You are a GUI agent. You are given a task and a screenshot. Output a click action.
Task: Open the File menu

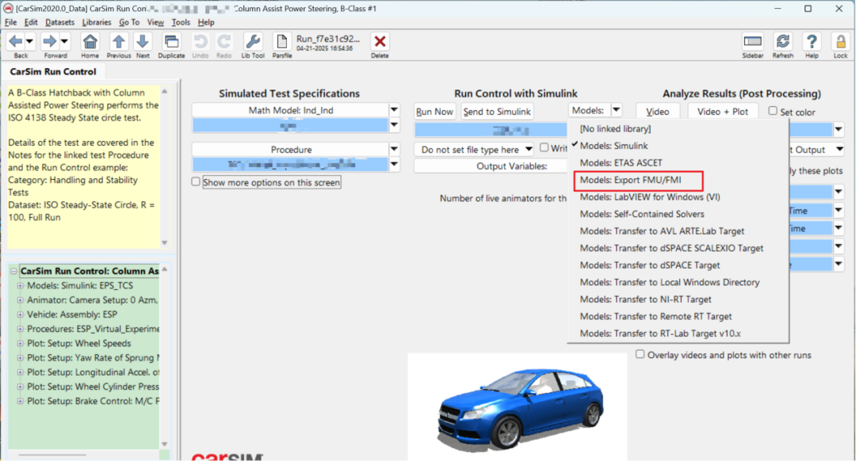click(10, 22)
